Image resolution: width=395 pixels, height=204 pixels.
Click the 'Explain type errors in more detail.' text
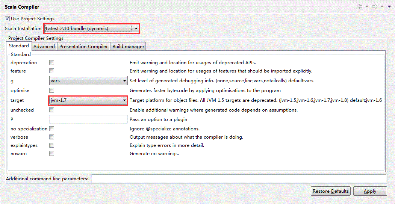pos(166,145)
